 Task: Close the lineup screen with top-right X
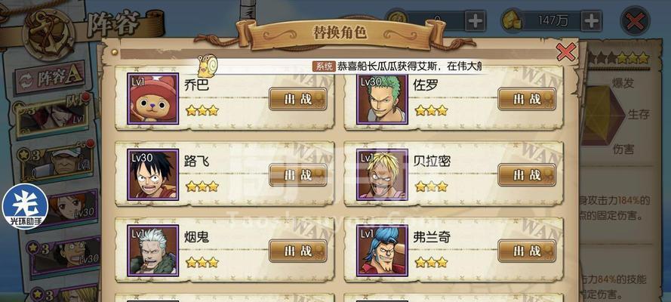pyautogui.click(x=635, y=21)
